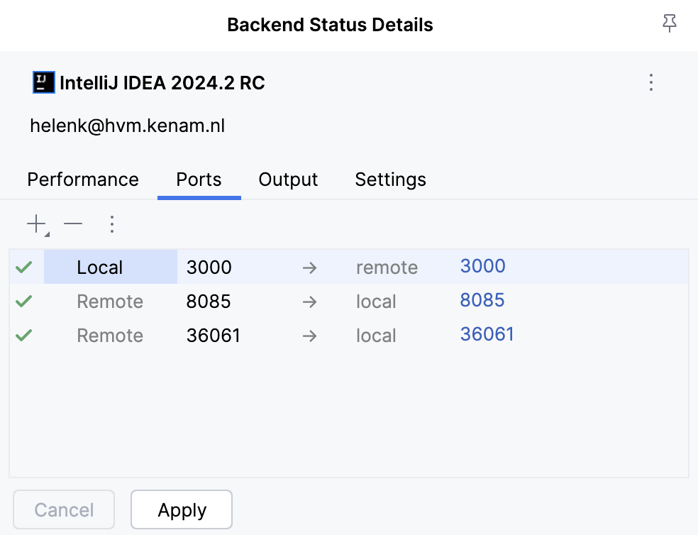Click the green checkmark for port 3000
The width and height of the screenshot is (698, 535).
pyautogui.click(x=23, y=267)
